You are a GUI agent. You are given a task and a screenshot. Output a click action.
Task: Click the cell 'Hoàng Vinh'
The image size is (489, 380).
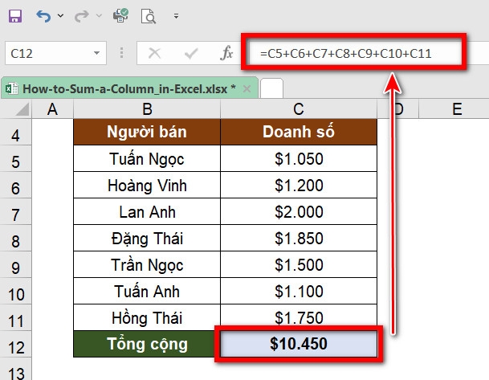tap(147, 185)
